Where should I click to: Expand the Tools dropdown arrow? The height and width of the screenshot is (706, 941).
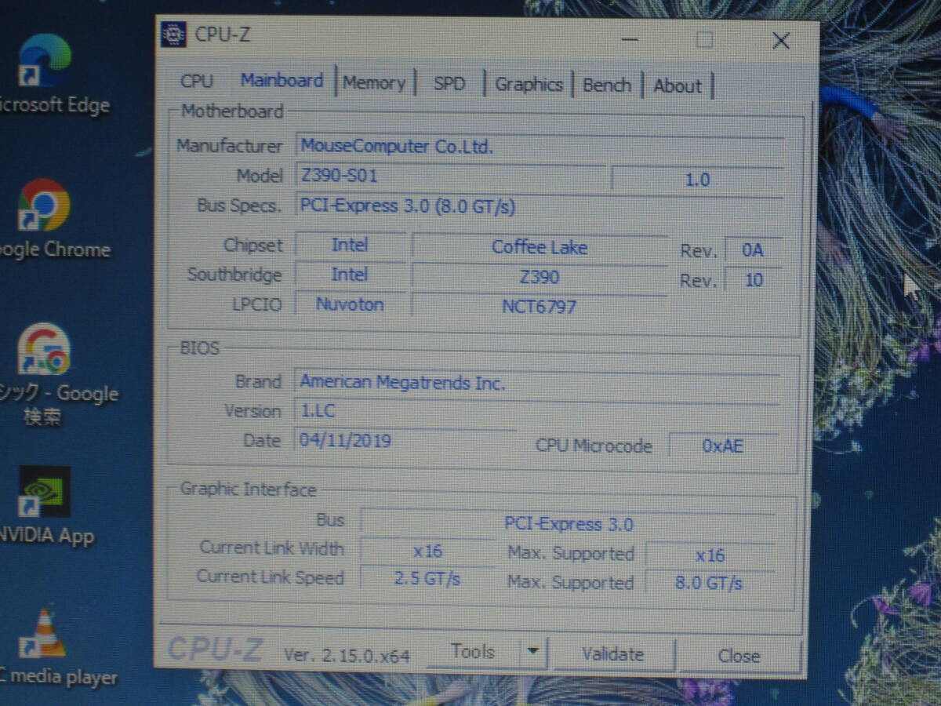pos(533,651)
